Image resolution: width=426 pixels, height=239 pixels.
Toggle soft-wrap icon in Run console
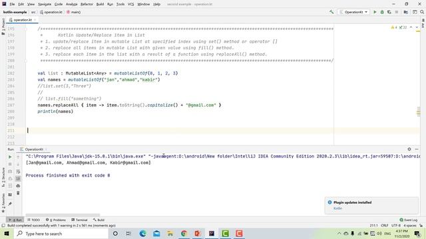point(18,171)
